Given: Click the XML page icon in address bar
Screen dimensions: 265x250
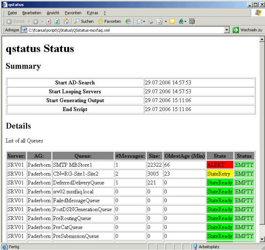Looking at the screenshot, I should [24, 30].
